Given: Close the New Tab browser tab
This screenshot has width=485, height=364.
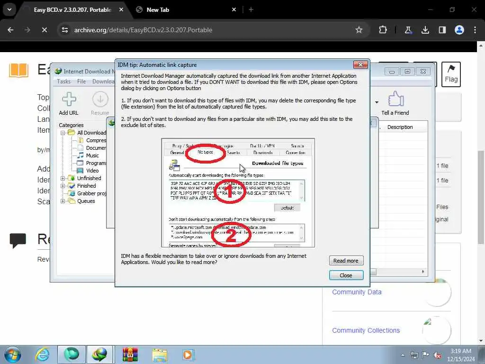Looking at the screenshot, I should (x=234, y=9).
